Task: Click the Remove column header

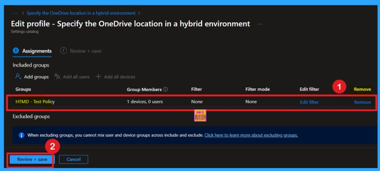Action: (x=362, y=89)
